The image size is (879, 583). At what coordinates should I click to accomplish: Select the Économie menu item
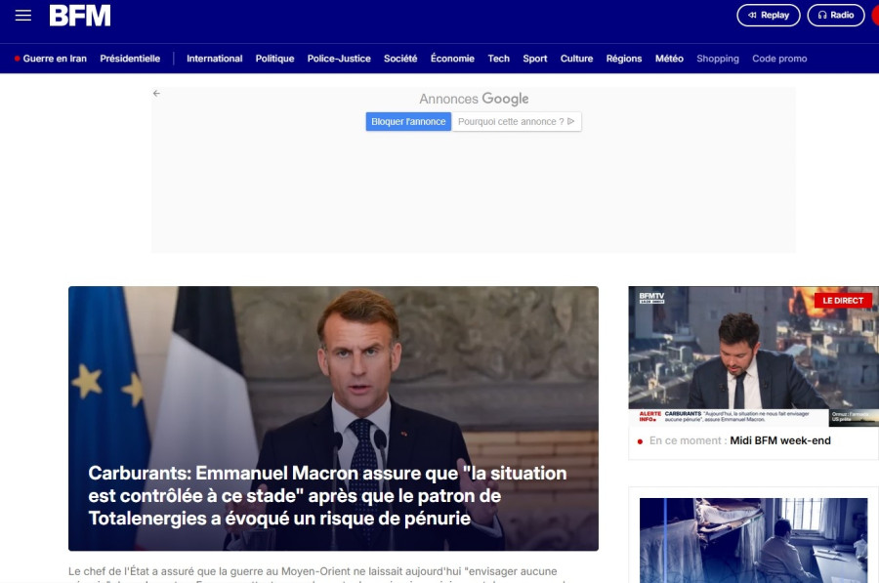tap(452, 59)
